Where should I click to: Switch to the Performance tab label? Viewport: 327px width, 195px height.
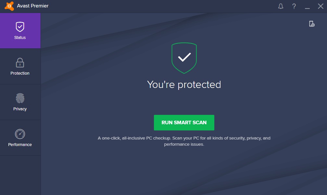(20, 145)
